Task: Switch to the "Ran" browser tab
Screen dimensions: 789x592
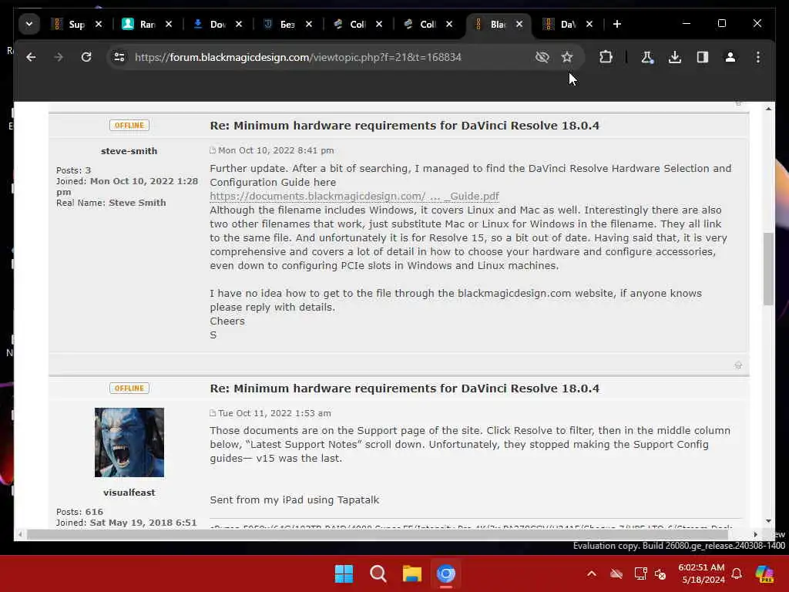Action: pos(140,24)
